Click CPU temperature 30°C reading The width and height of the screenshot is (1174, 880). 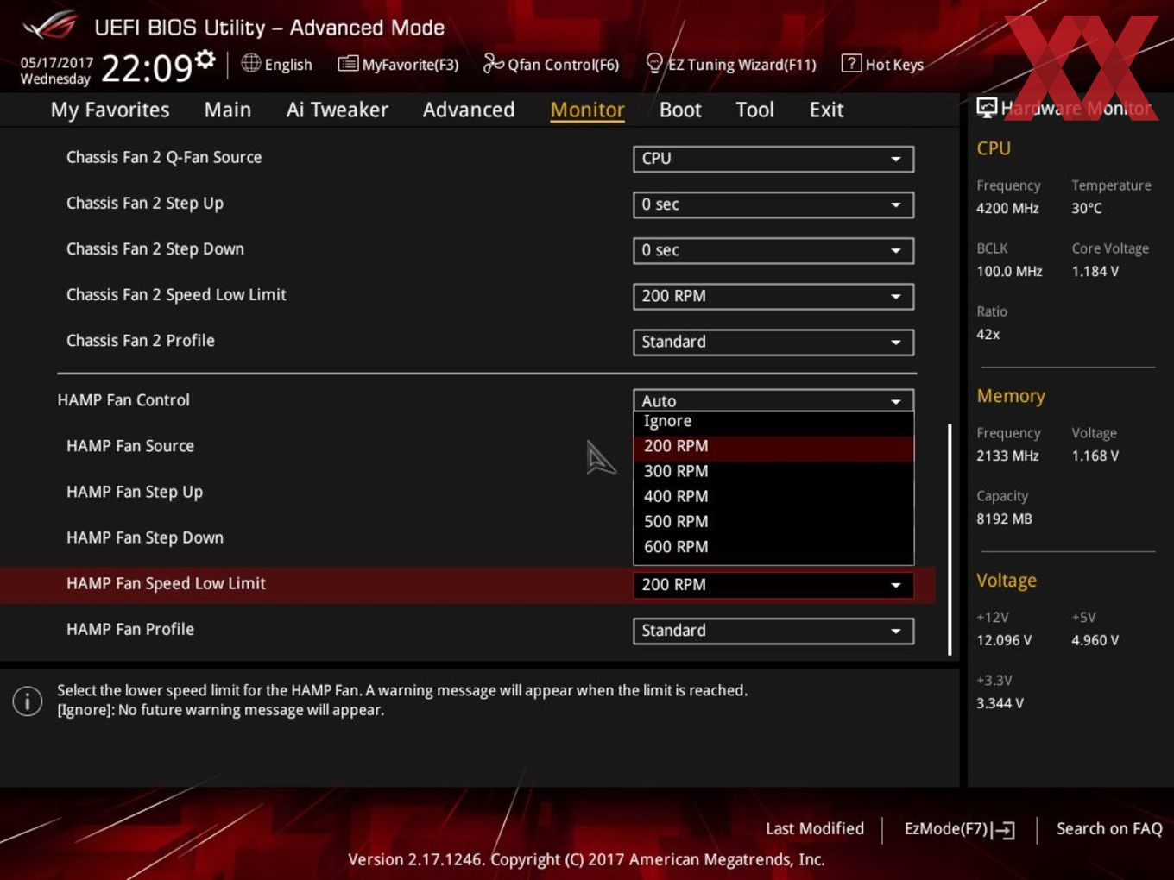coord(1087,208)
